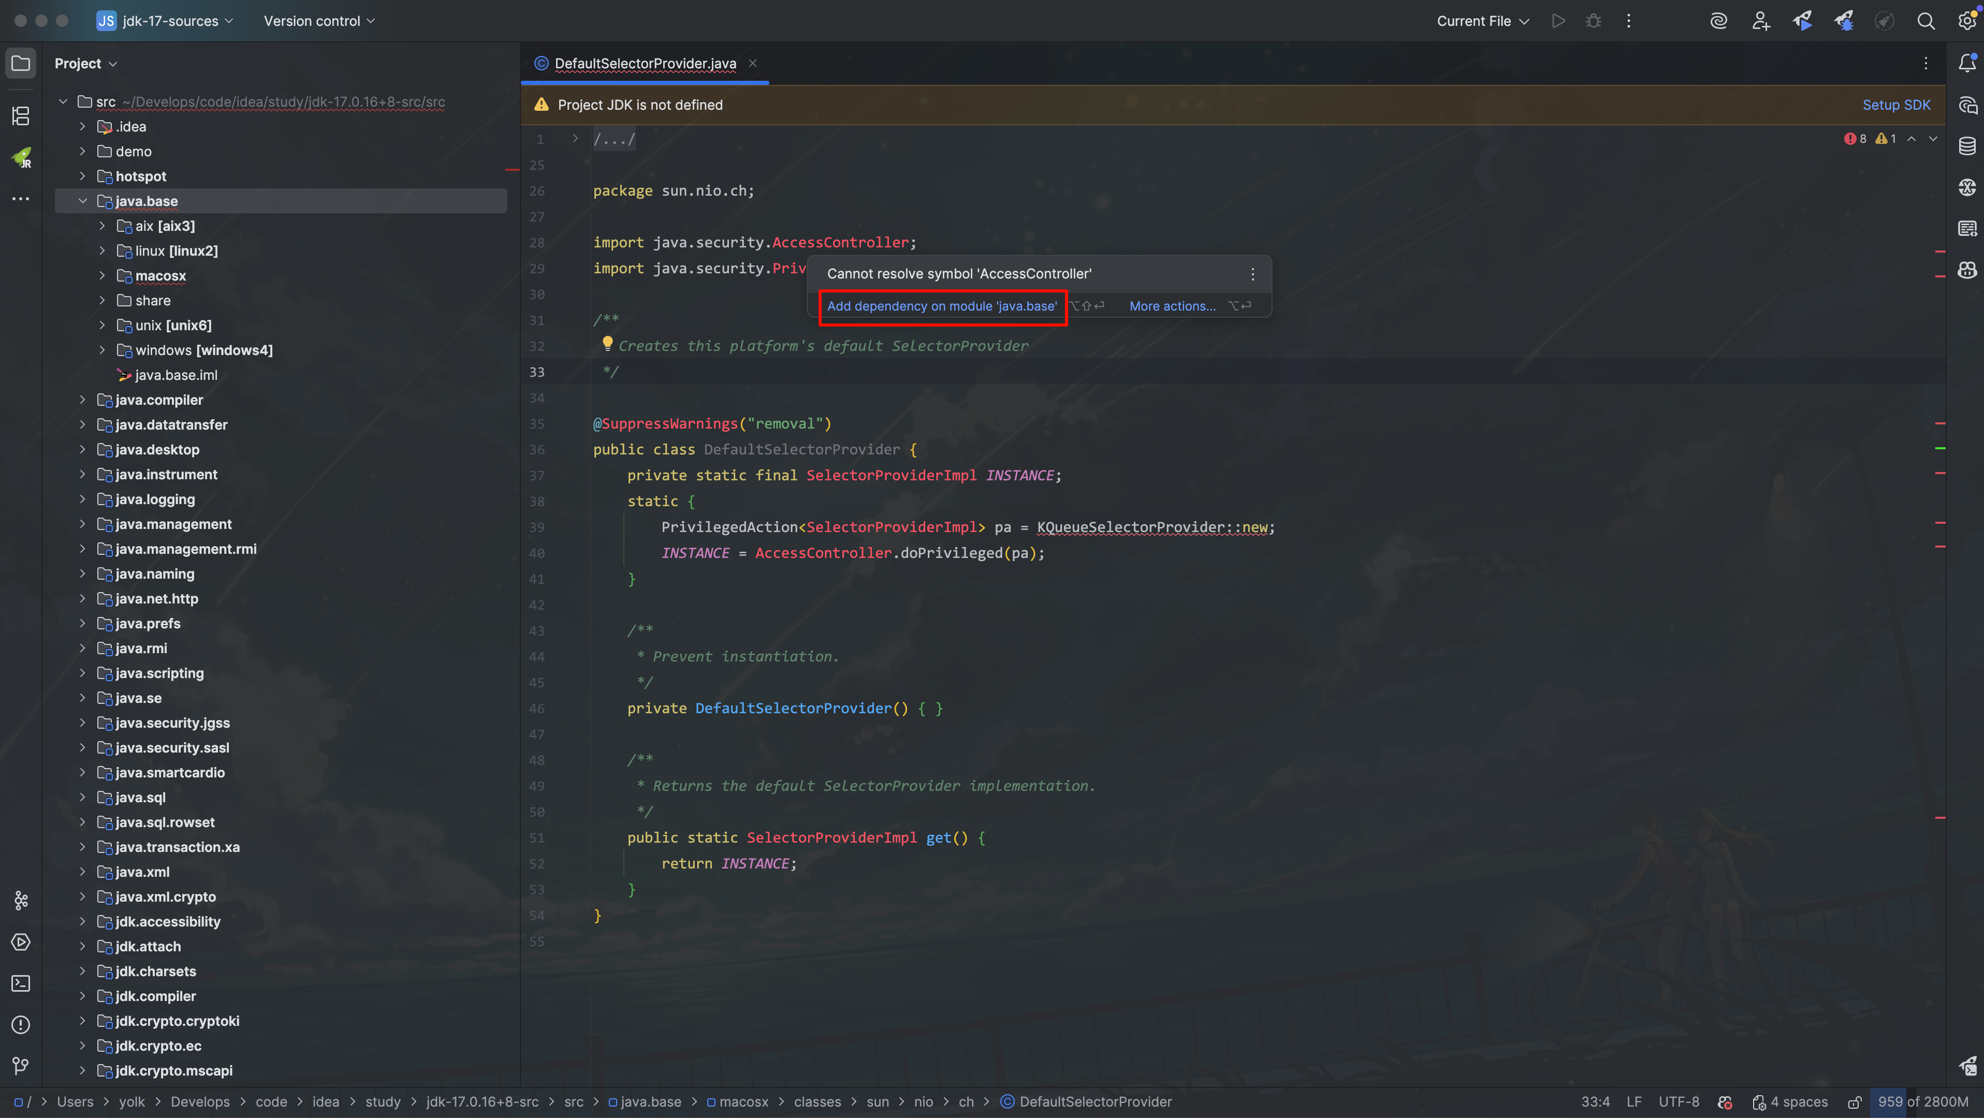The width and height of the screenshot is (1984, 1119).
Task: Click the Search Everywhere magnifier icon
Action: pos(1925,21)
